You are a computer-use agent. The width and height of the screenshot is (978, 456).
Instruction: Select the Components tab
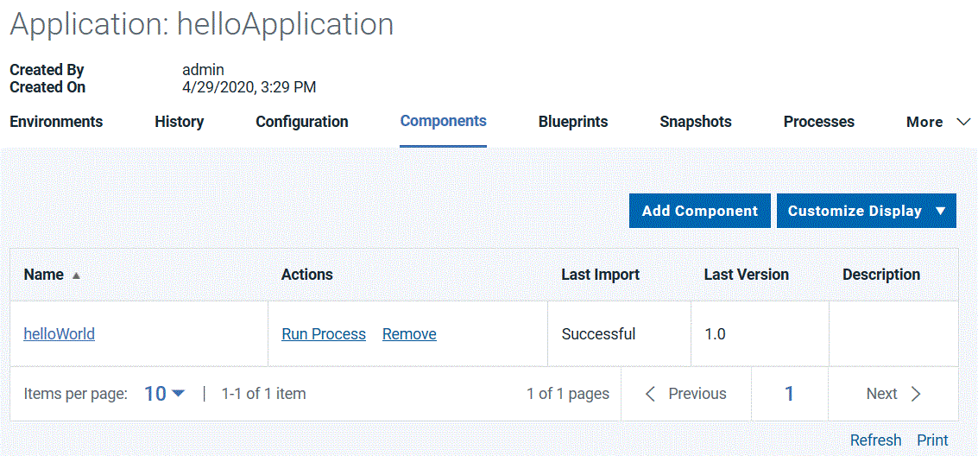[443, 122]
